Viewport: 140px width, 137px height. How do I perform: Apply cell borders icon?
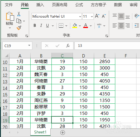click(x=61, y=26)
